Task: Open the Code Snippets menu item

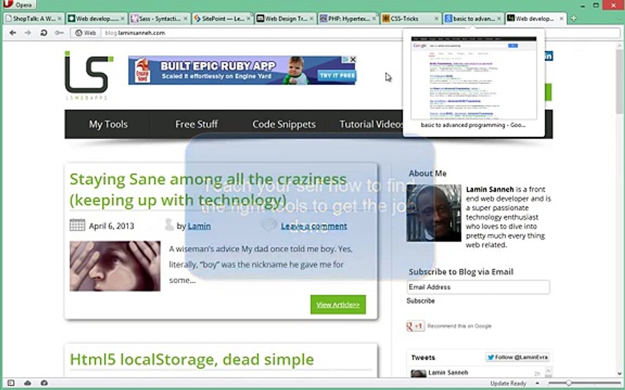Action: (x=284, y=124)
